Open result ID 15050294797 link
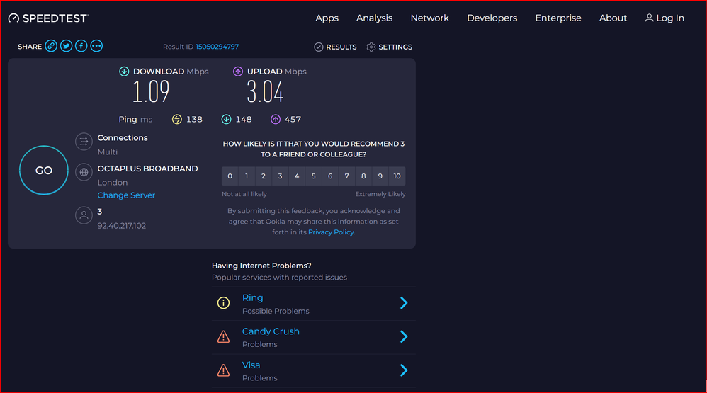 [217, 47]
